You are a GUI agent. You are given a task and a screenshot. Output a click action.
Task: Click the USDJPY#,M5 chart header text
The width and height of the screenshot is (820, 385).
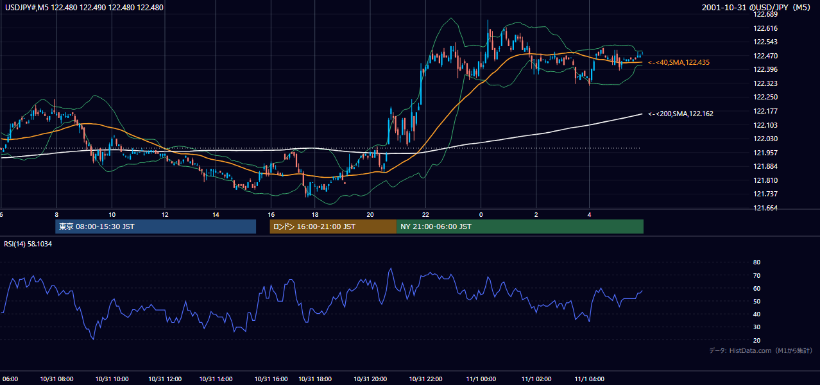[x=83, y=8]
